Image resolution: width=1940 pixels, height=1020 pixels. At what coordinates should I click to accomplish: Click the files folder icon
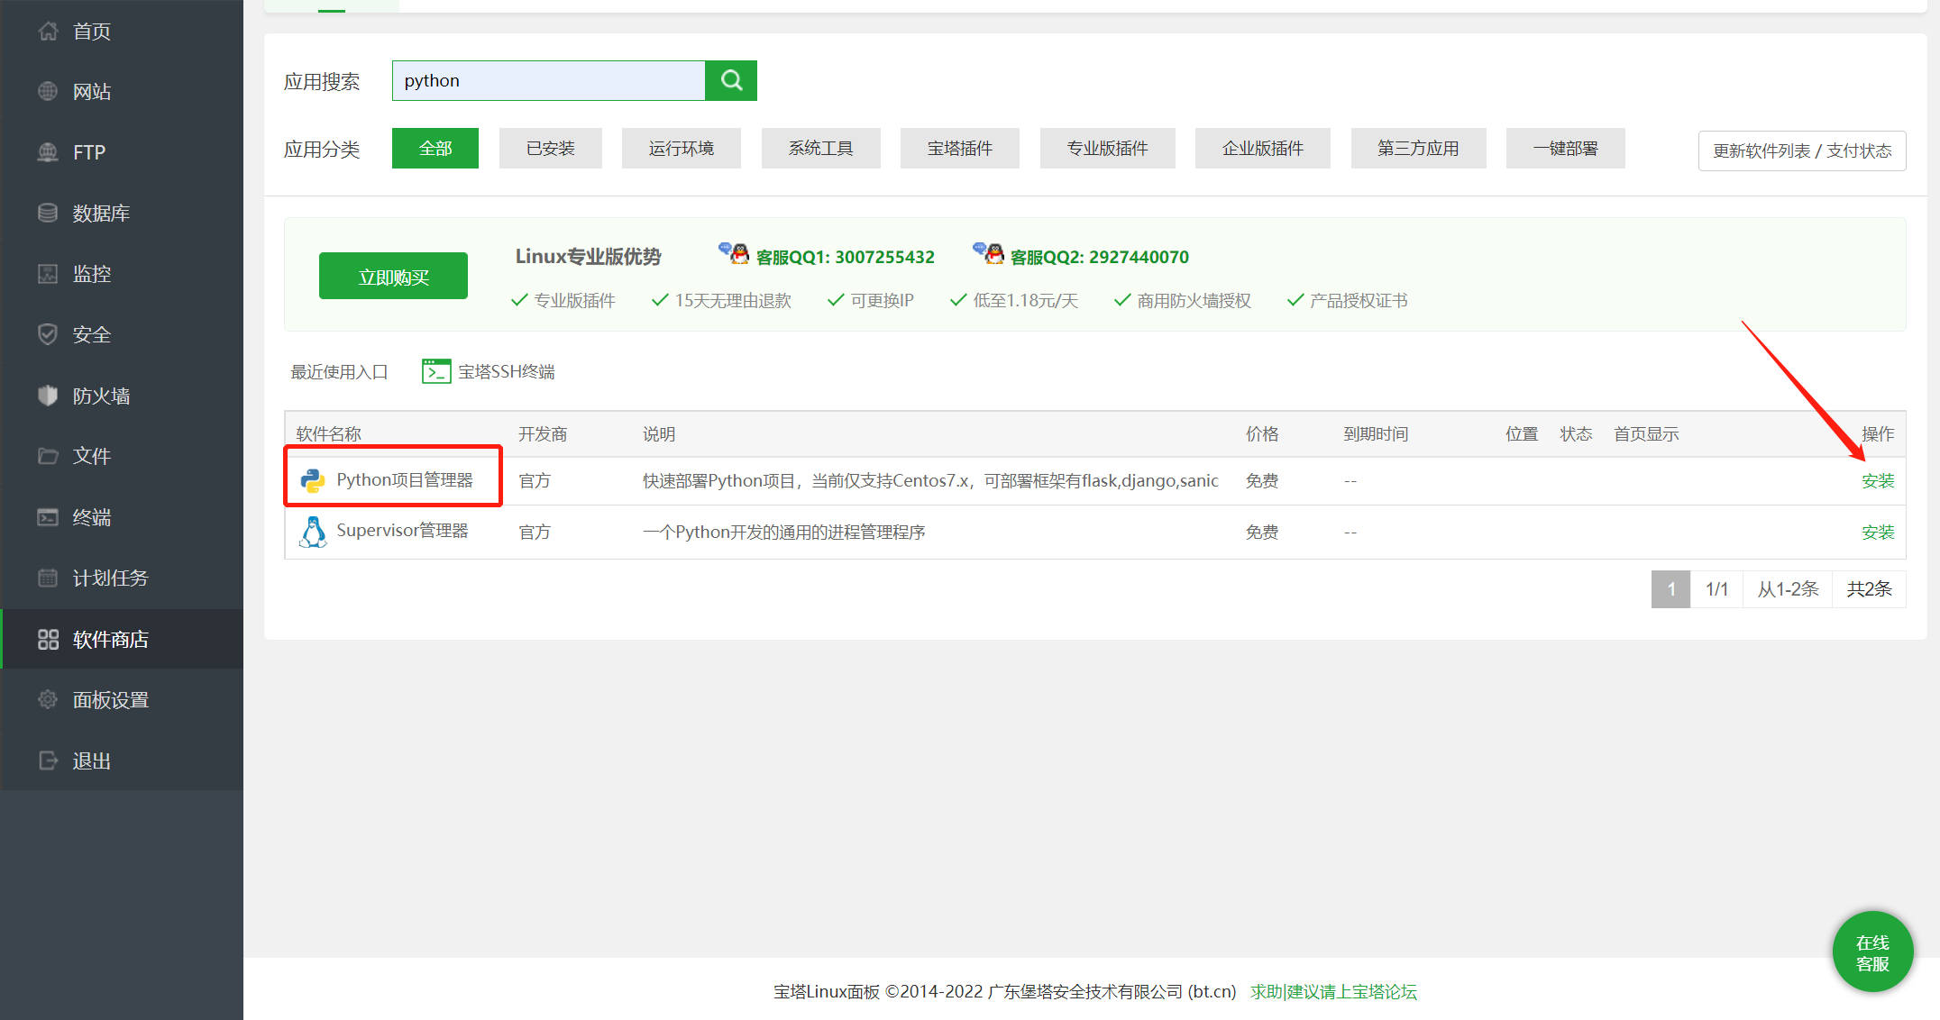[48, 456]
